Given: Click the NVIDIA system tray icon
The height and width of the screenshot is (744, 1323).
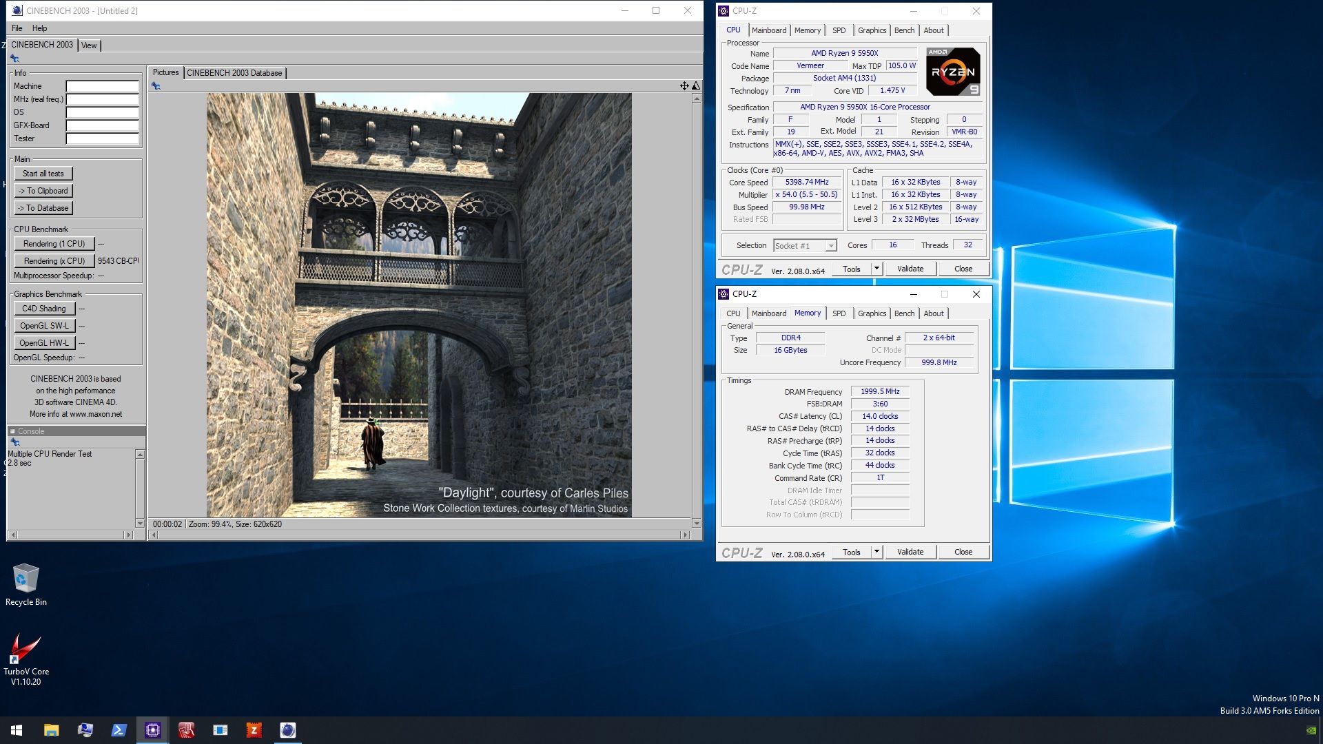Looking at the screenshot, I should coord(1311,730).
